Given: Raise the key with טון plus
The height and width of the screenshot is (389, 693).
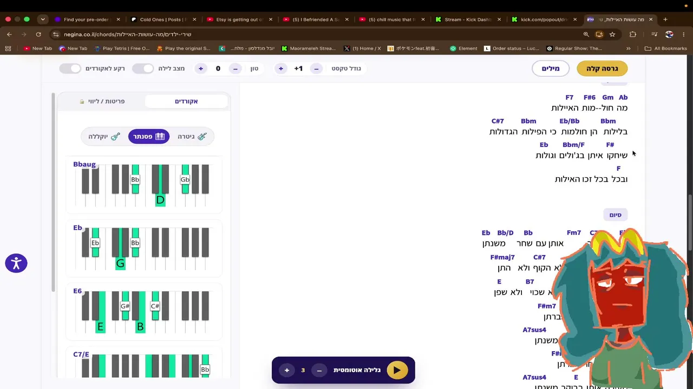Looking at the screenshot, I should 201,69.
